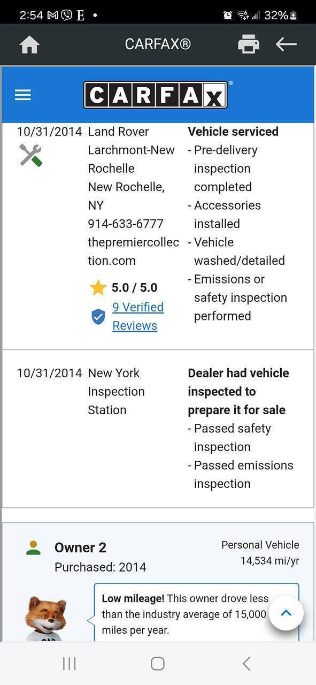Call the dealer number 914-633-6777
The image size is (316, 685).
pyautogui.click(x=126, y=224)
